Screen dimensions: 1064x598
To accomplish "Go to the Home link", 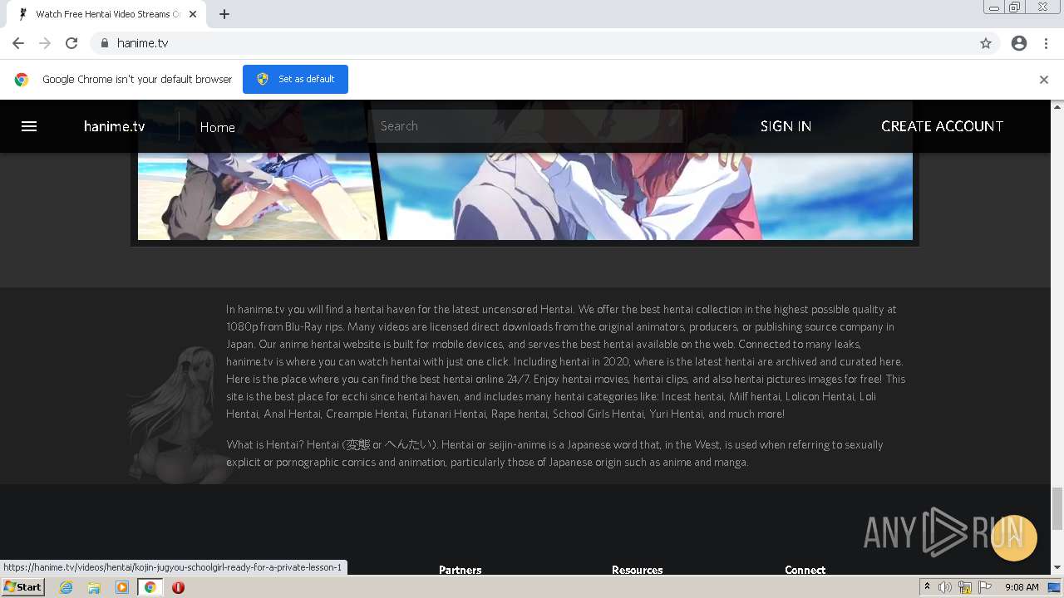I will [x=217, y=127].
